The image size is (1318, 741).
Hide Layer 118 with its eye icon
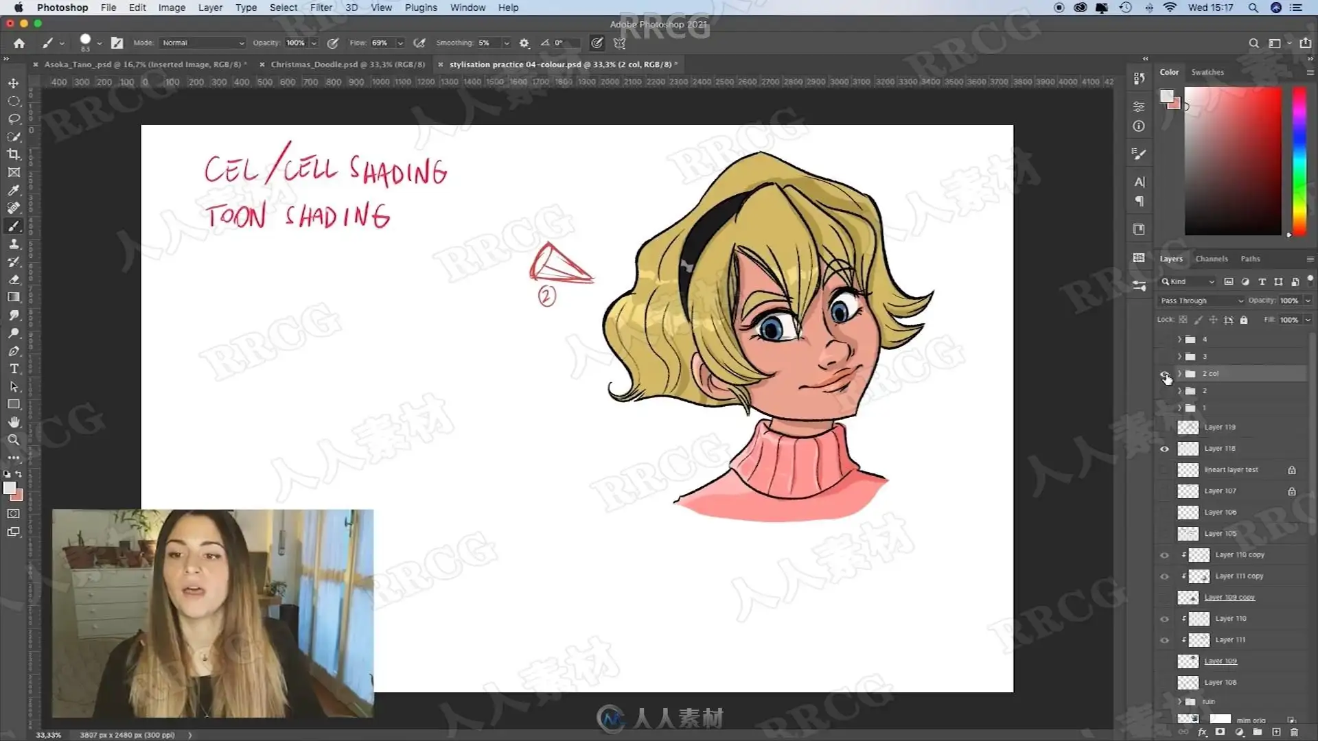(x=1164, y=449)
